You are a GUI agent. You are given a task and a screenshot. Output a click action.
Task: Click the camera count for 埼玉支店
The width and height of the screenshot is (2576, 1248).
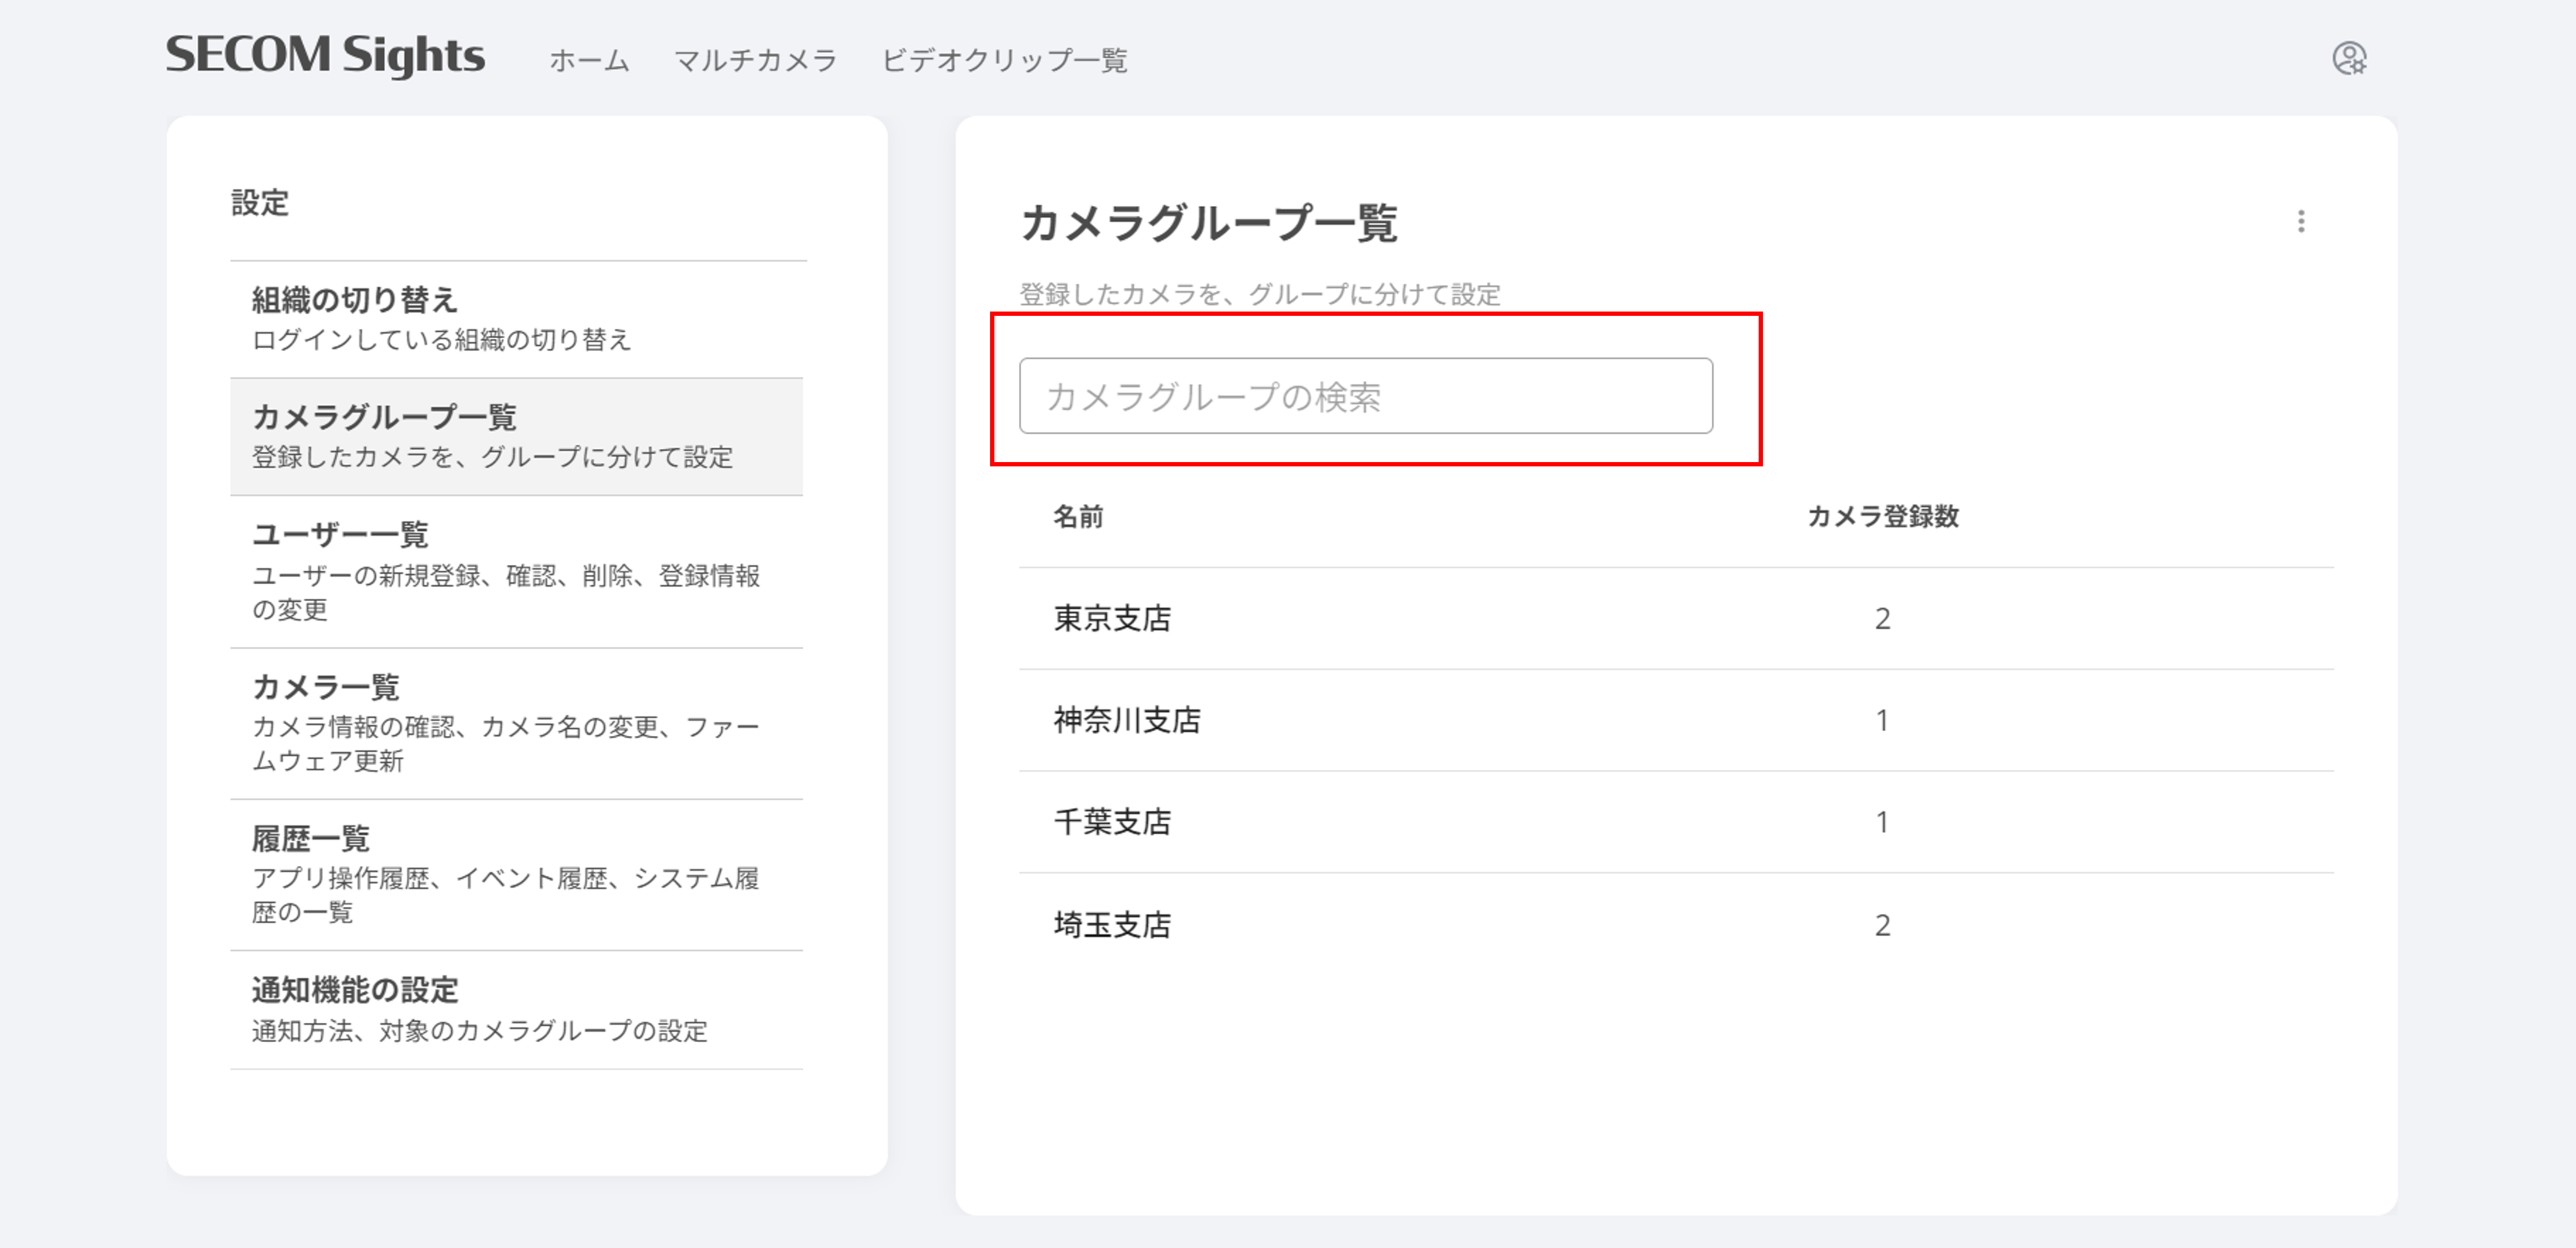point(1882,925)
